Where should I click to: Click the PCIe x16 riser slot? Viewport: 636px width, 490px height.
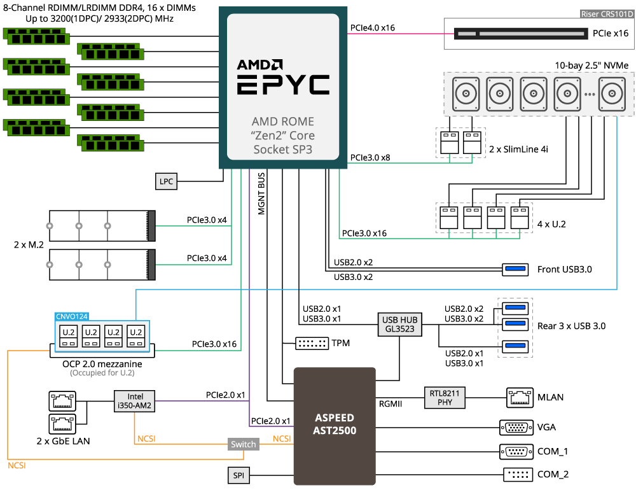pyautogui.click(x=521, y=34)
